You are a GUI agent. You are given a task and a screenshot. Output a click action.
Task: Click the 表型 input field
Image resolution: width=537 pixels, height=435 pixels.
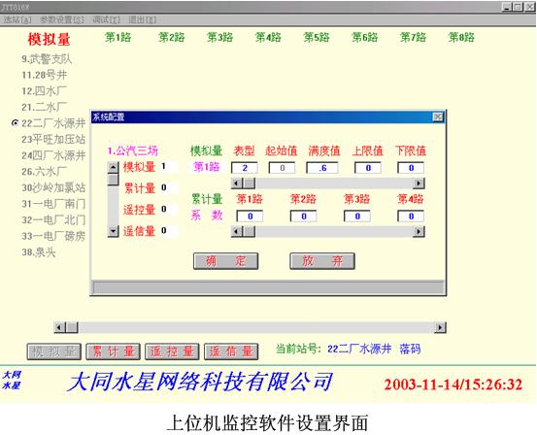coord(245,168)
